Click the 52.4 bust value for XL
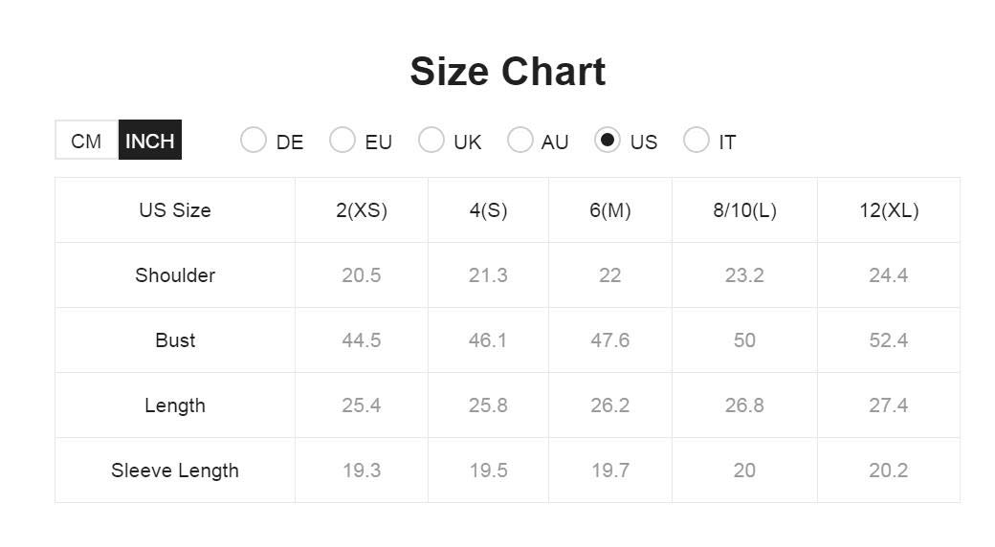 (889, 340)
